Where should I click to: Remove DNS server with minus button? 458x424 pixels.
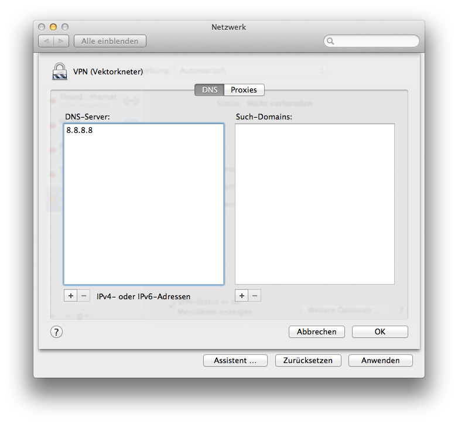coord(84,296)
